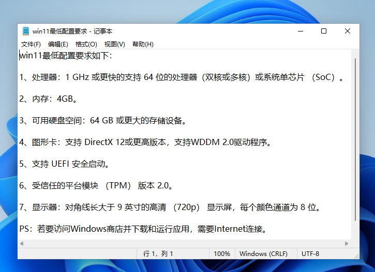Click the line 2、内存：4GB

click(49, 99)
